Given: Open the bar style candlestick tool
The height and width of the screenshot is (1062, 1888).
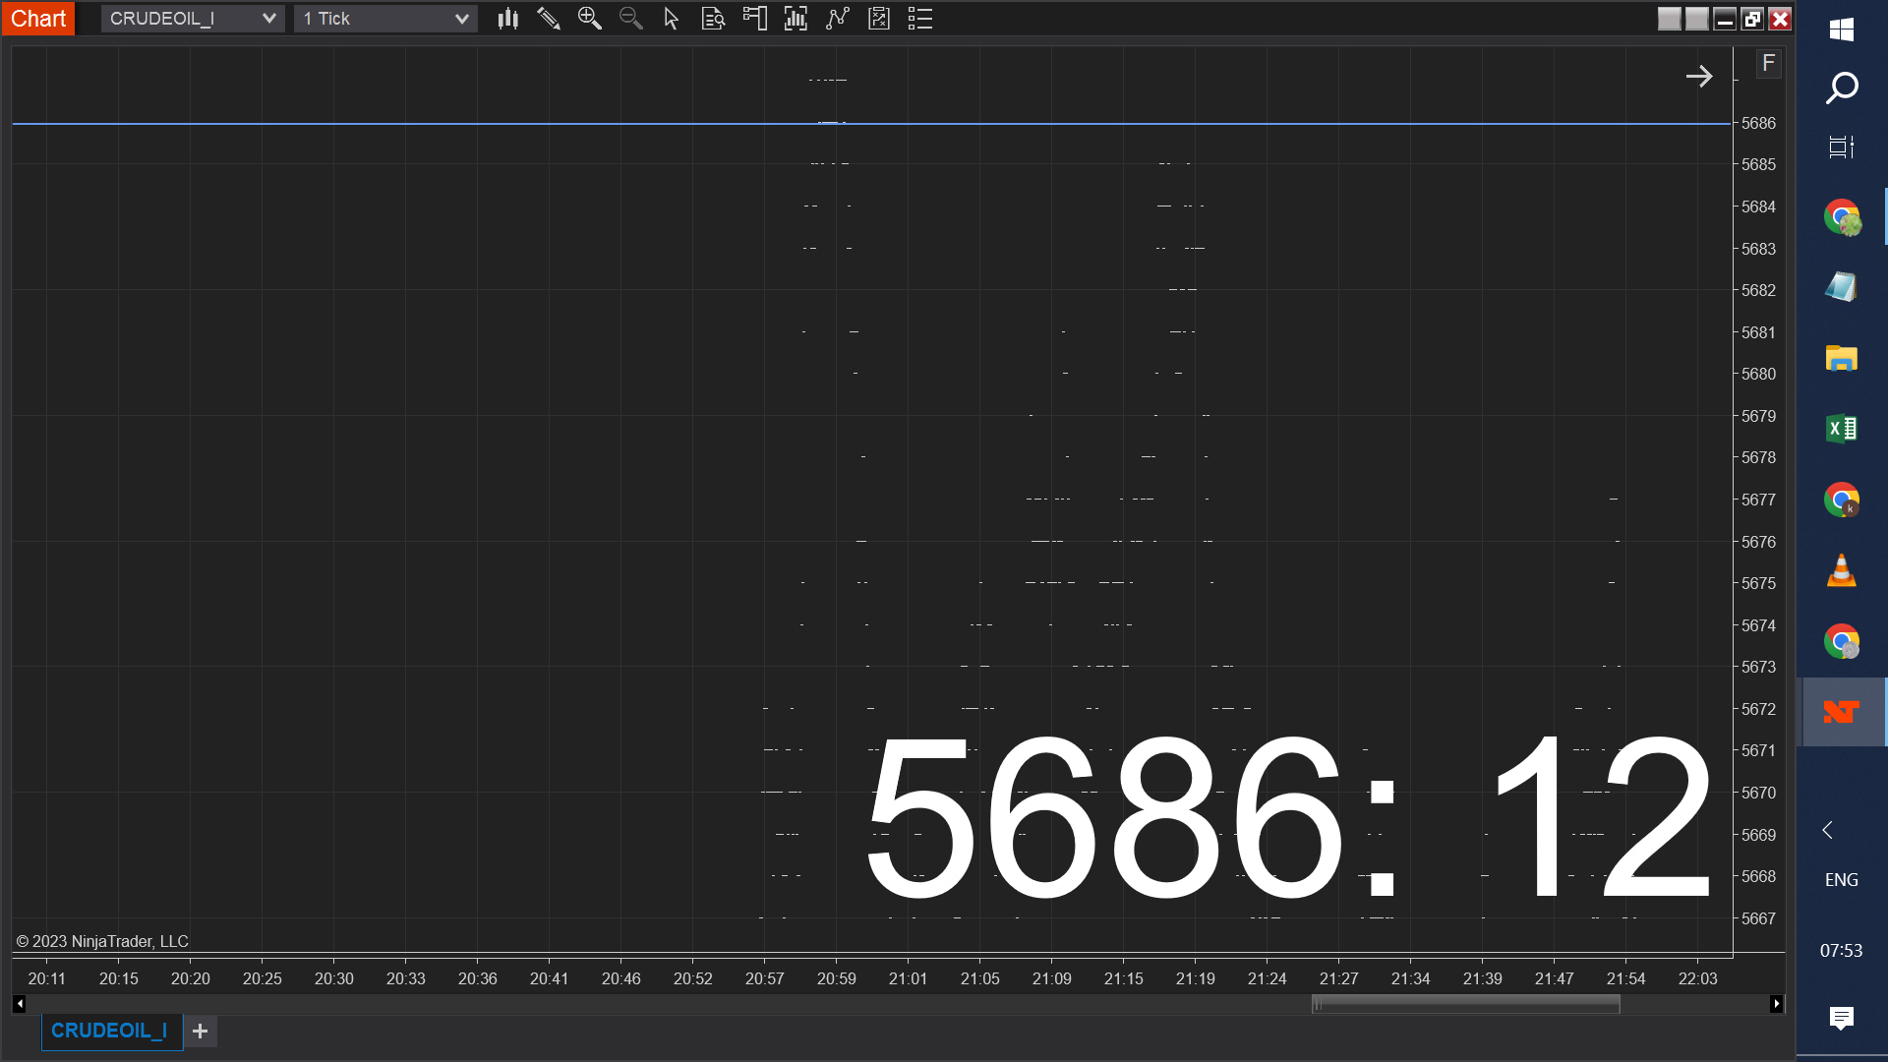Looking at the screenshot, I should (507, 19).
